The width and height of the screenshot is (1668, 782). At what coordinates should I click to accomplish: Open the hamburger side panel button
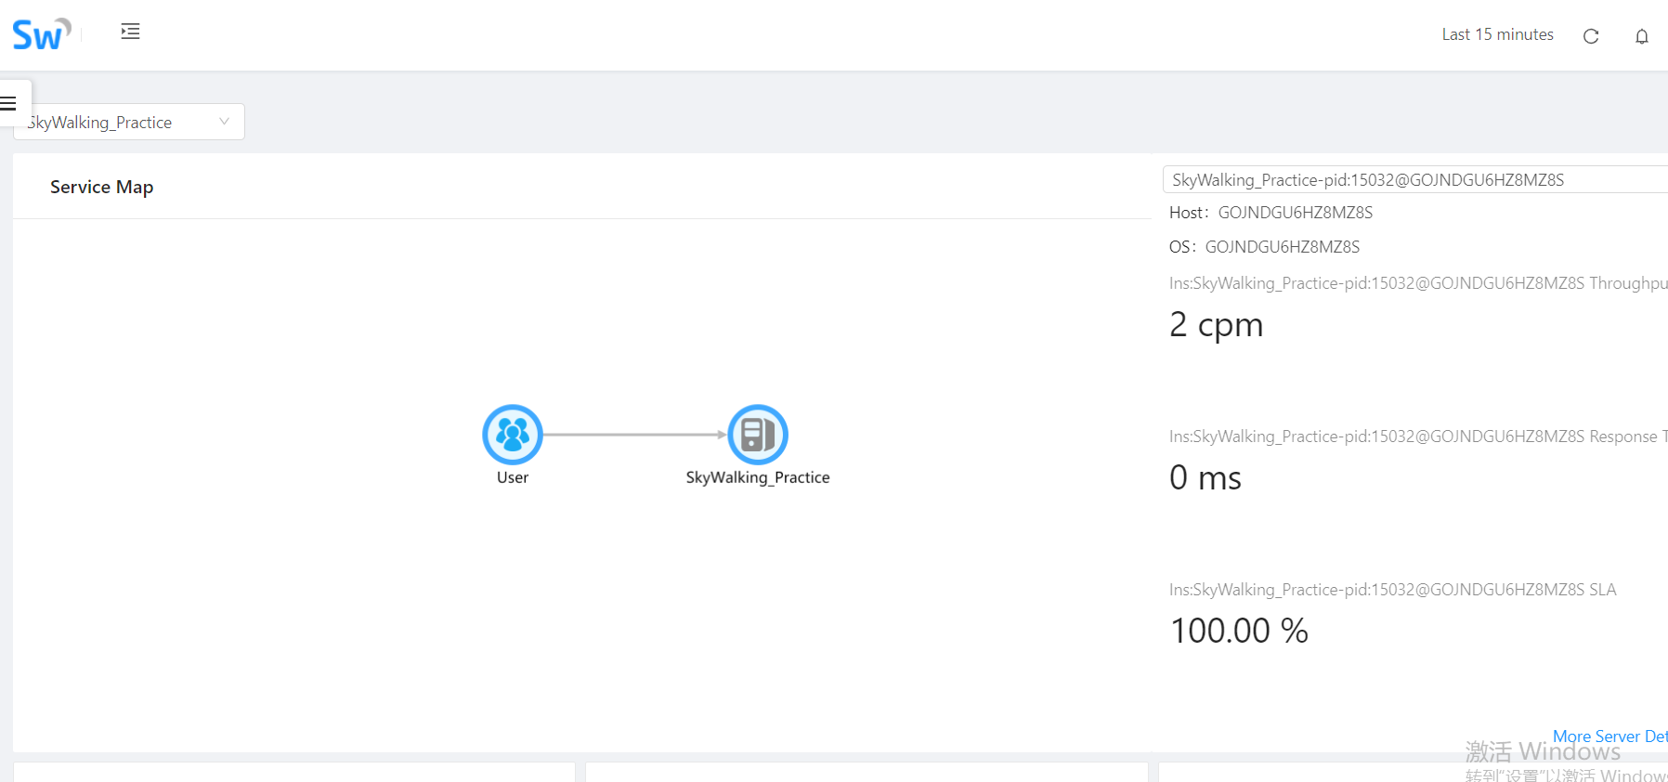pyautogui.click(x=9, y=103)
